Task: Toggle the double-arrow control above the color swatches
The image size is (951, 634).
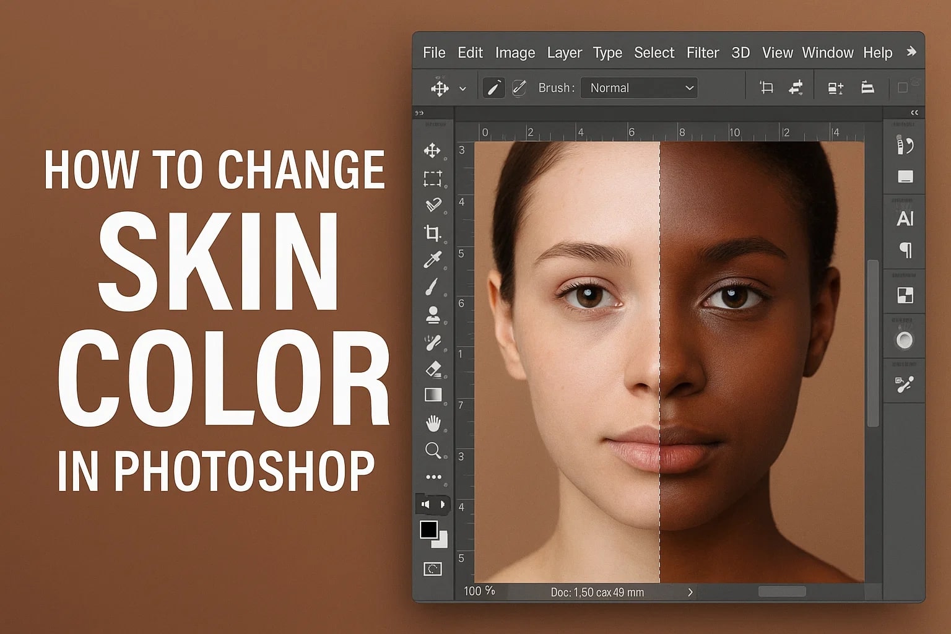Action: coord(433,505)
